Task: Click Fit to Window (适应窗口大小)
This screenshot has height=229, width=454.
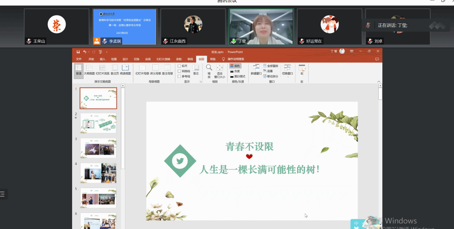Action: (x=219, y=69)
